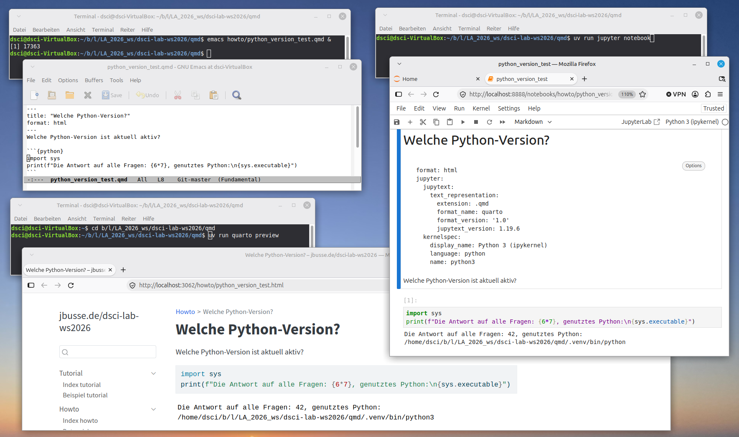Screen dimensions: 739x437
Task: Click the Search magnifier icon in Emacs toolbar
Action: click(237, 95)
